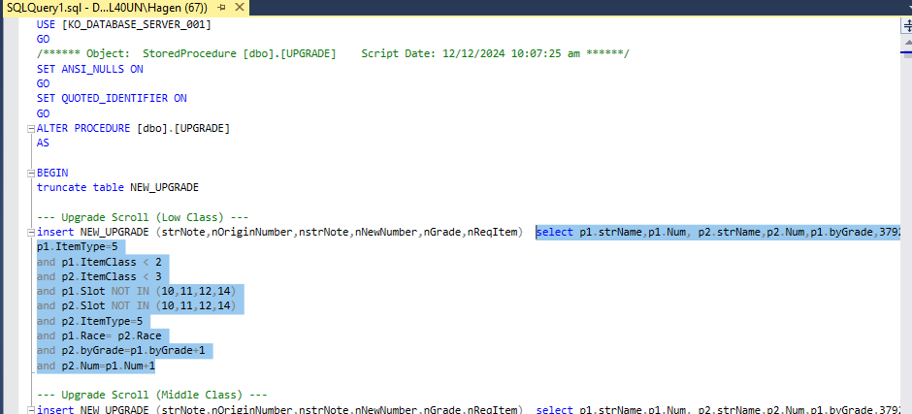
Task: Click the and p1.Race= p2.Race line
Action: click(99, 336)
